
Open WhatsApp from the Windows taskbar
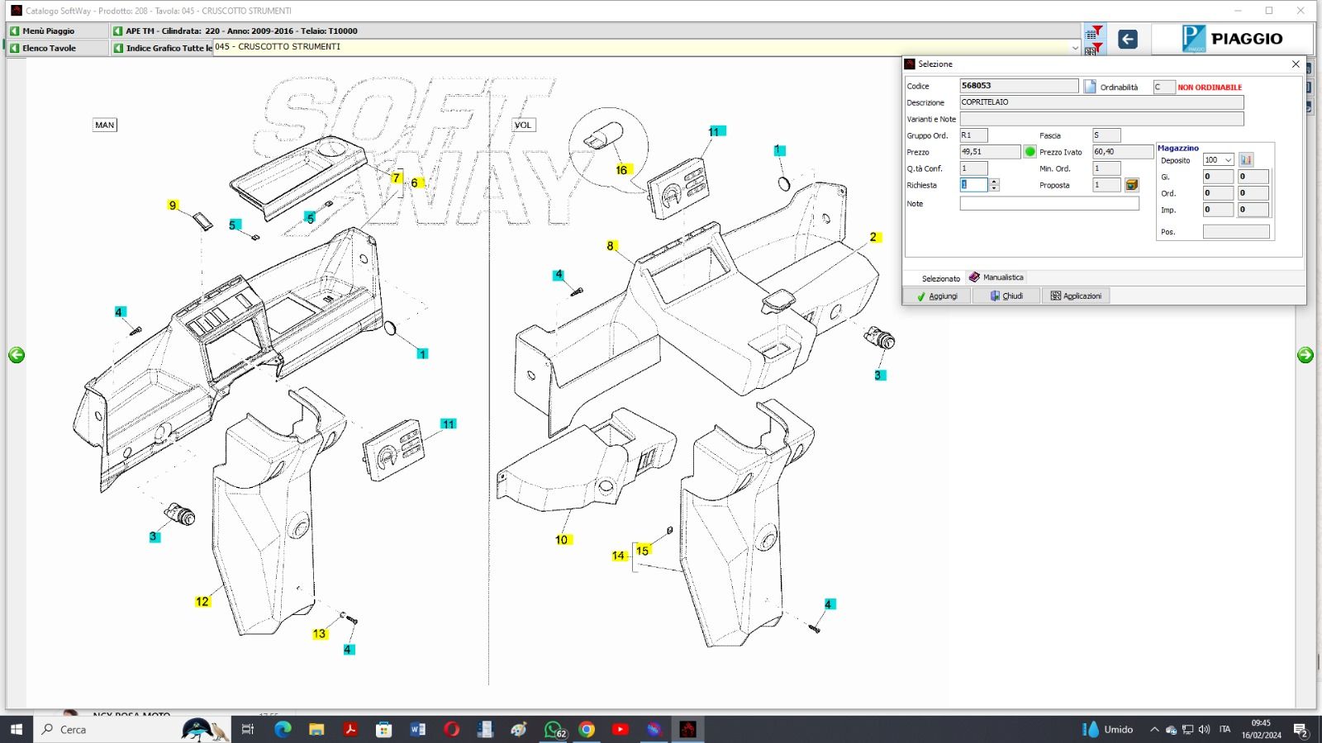click(553, 730)
